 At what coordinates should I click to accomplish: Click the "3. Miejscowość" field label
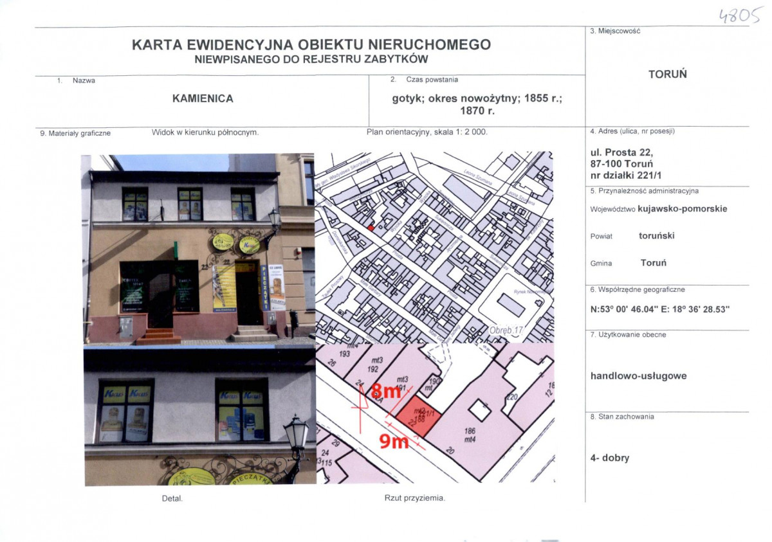(x=615, y=31)
